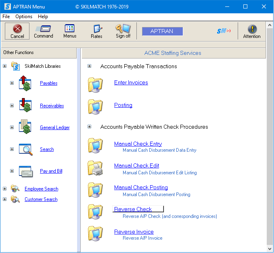The width and height of the screenshot is (274, 253).
Task: Expand the Customer Search node
Action: (x=5, y=199)
